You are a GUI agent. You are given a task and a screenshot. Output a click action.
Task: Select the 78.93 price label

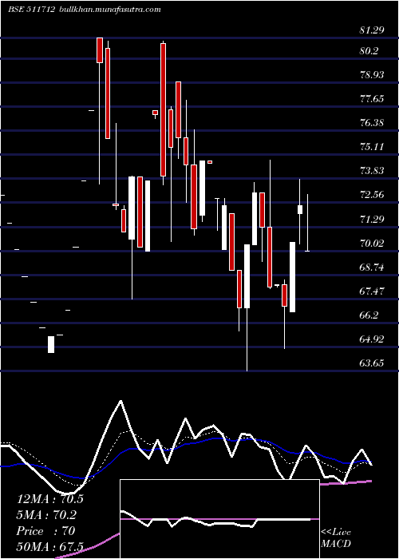[372, 75]
